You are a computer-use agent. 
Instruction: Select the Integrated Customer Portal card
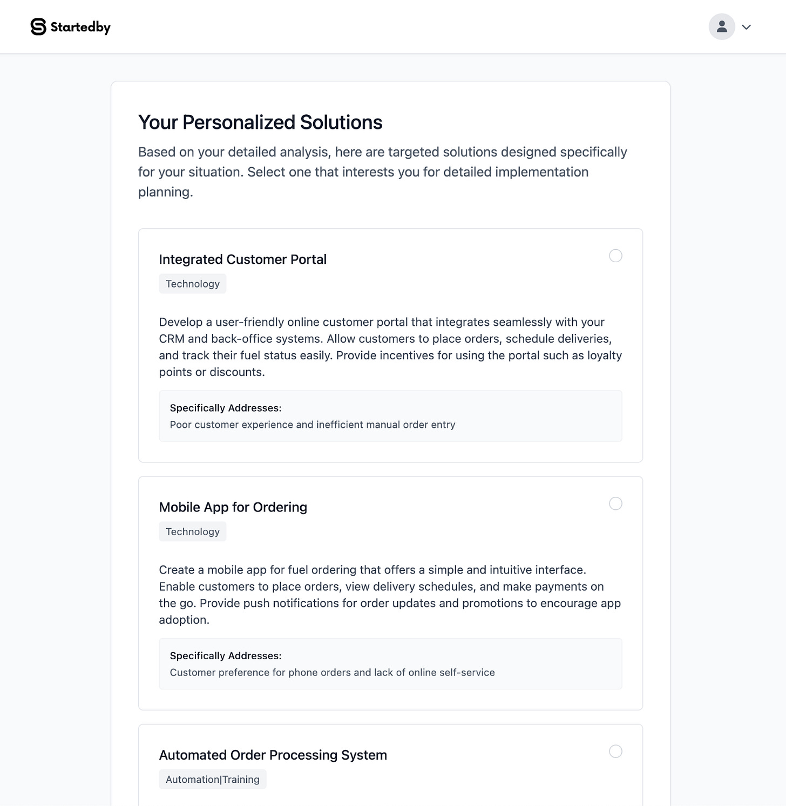tap(390, 345)
